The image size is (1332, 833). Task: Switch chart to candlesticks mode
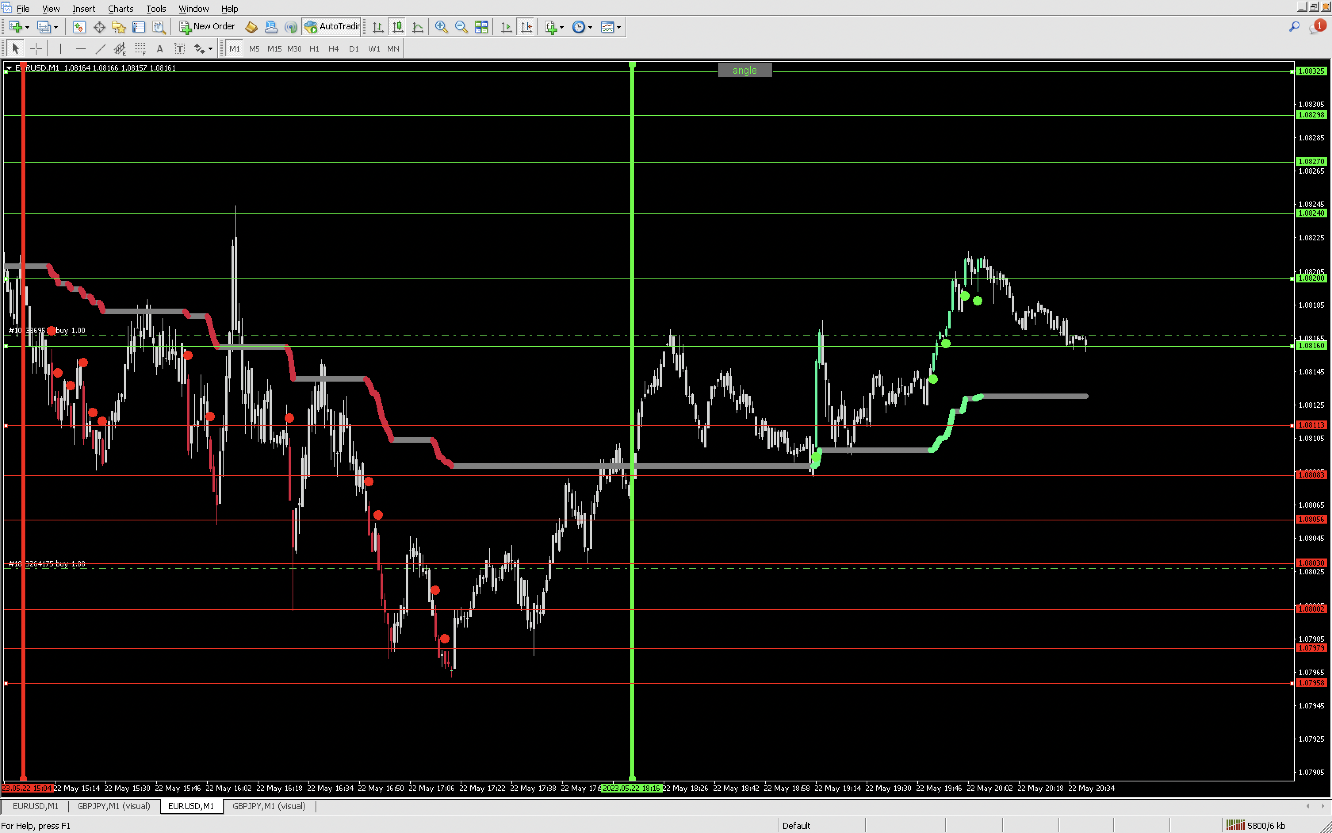tap(397, 27)
